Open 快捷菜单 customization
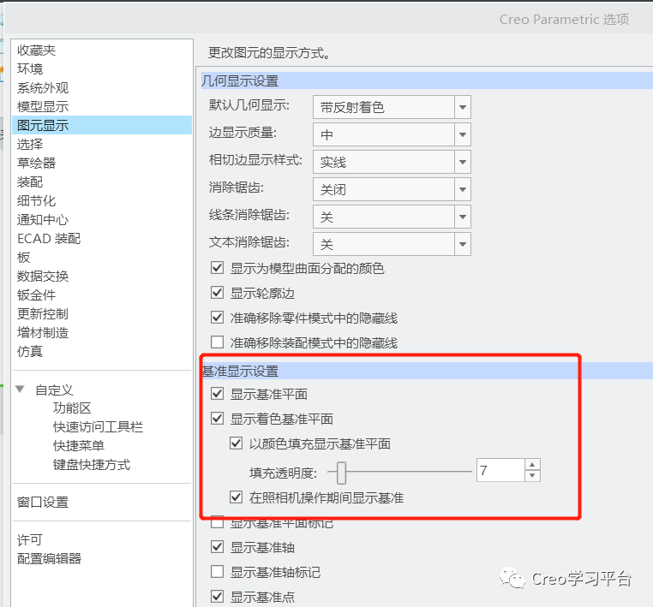 [79, 445]
